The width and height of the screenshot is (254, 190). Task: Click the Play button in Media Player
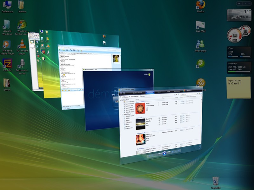(x=164, y=153)
